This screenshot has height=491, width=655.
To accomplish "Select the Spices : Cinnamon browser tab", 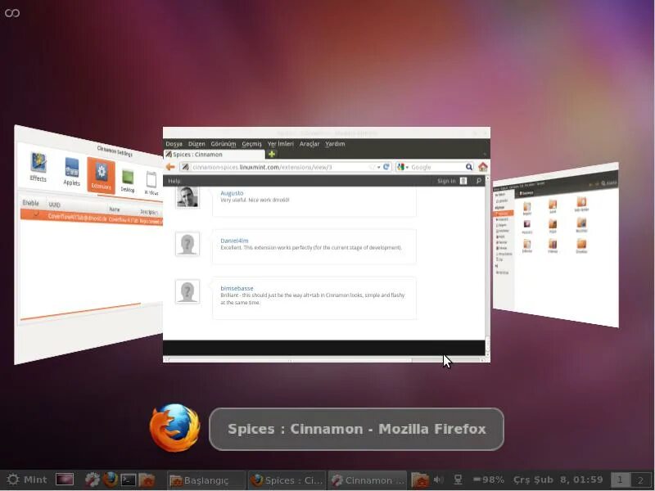I will (215, 154).
